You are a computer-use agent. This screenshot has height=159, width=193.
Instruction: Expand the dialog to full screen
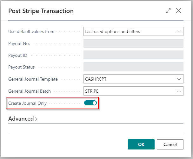coord(168,11)
